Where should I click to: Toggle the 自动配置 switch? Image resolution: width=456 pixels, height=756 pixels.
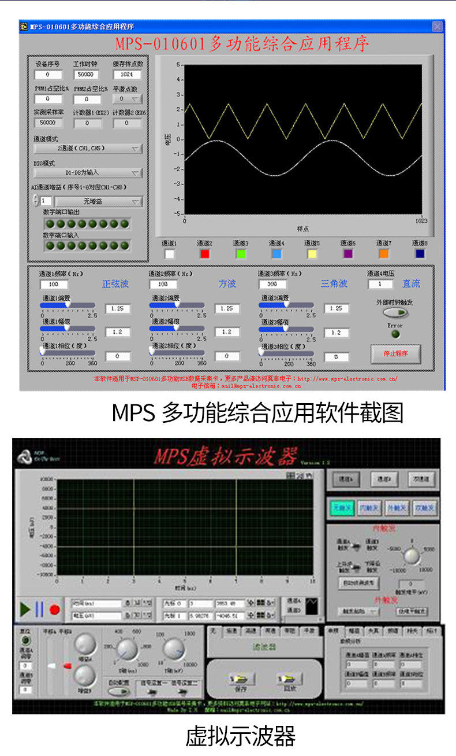(x=119, y=691)
